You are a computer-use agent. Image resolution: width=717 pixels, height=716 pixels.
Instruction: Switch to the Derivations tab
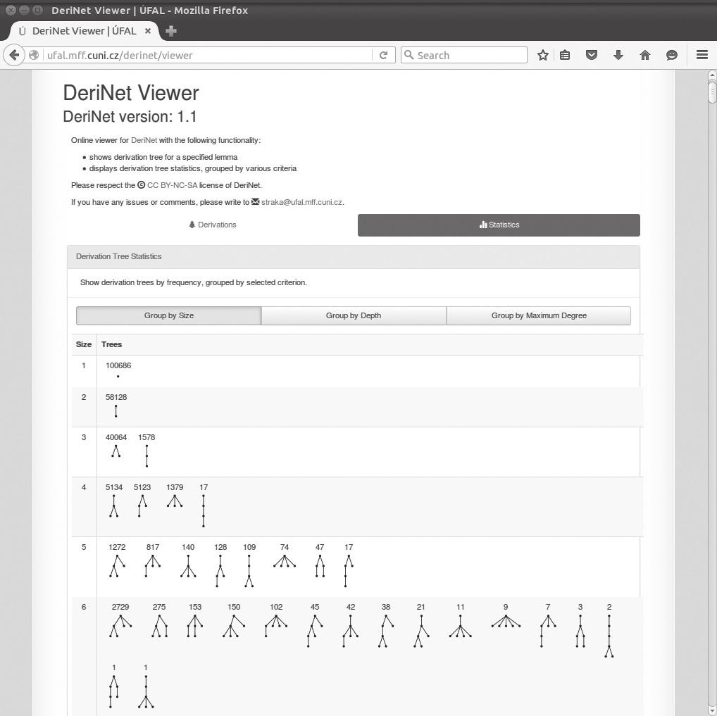[x=212, y=225]
